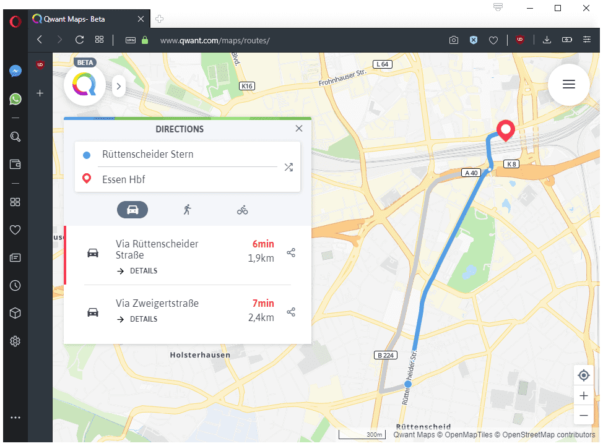Screen dimensions: 603x446
Task: Select bicycle travel mode
Action: [x=242, y=210]
